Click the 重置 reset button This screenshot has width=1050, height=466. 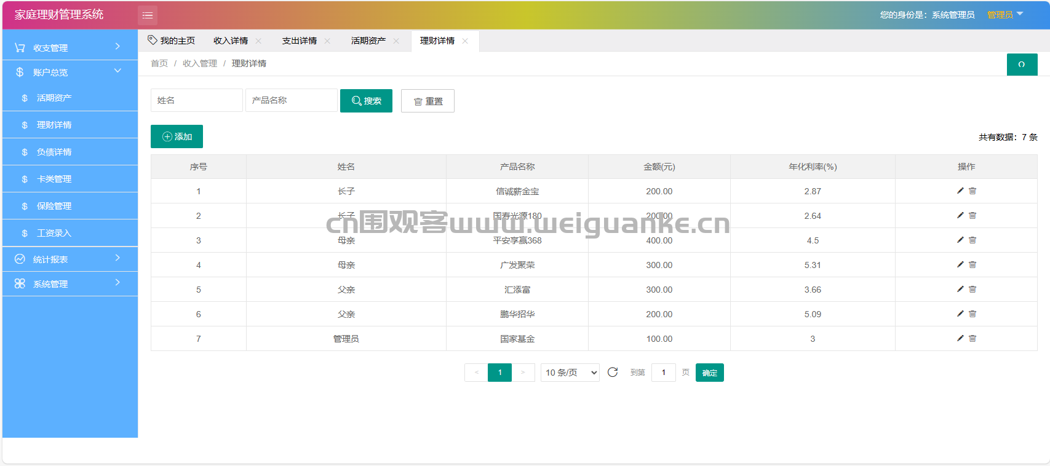[x=428, y=101]
